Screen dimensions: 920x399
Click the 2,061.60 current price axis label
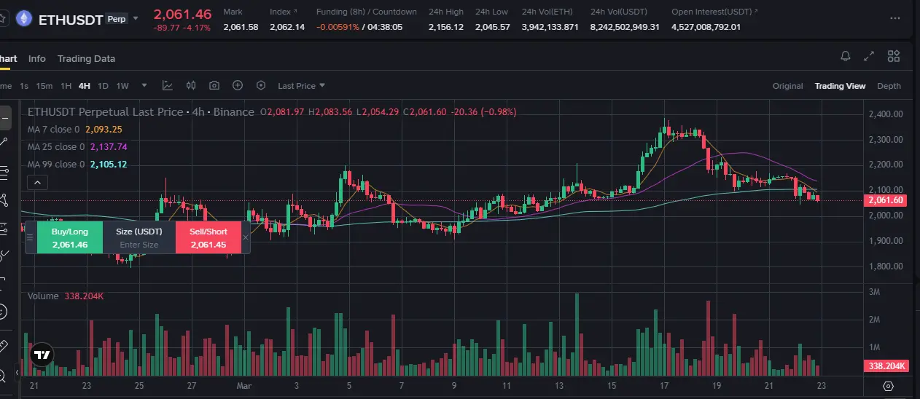pos(885,200)
